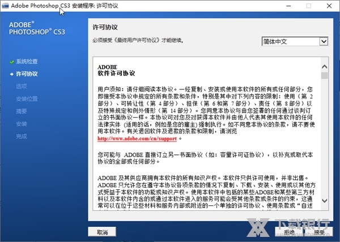Select 完成 step in sidebar
Screen dimensions: 340x242
[22, 136]
